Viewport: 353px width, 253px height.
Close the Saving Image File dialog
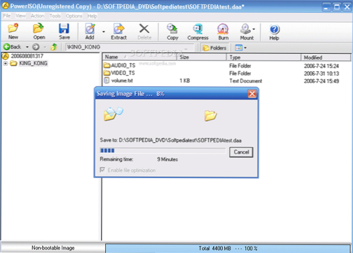pos(252,93)
